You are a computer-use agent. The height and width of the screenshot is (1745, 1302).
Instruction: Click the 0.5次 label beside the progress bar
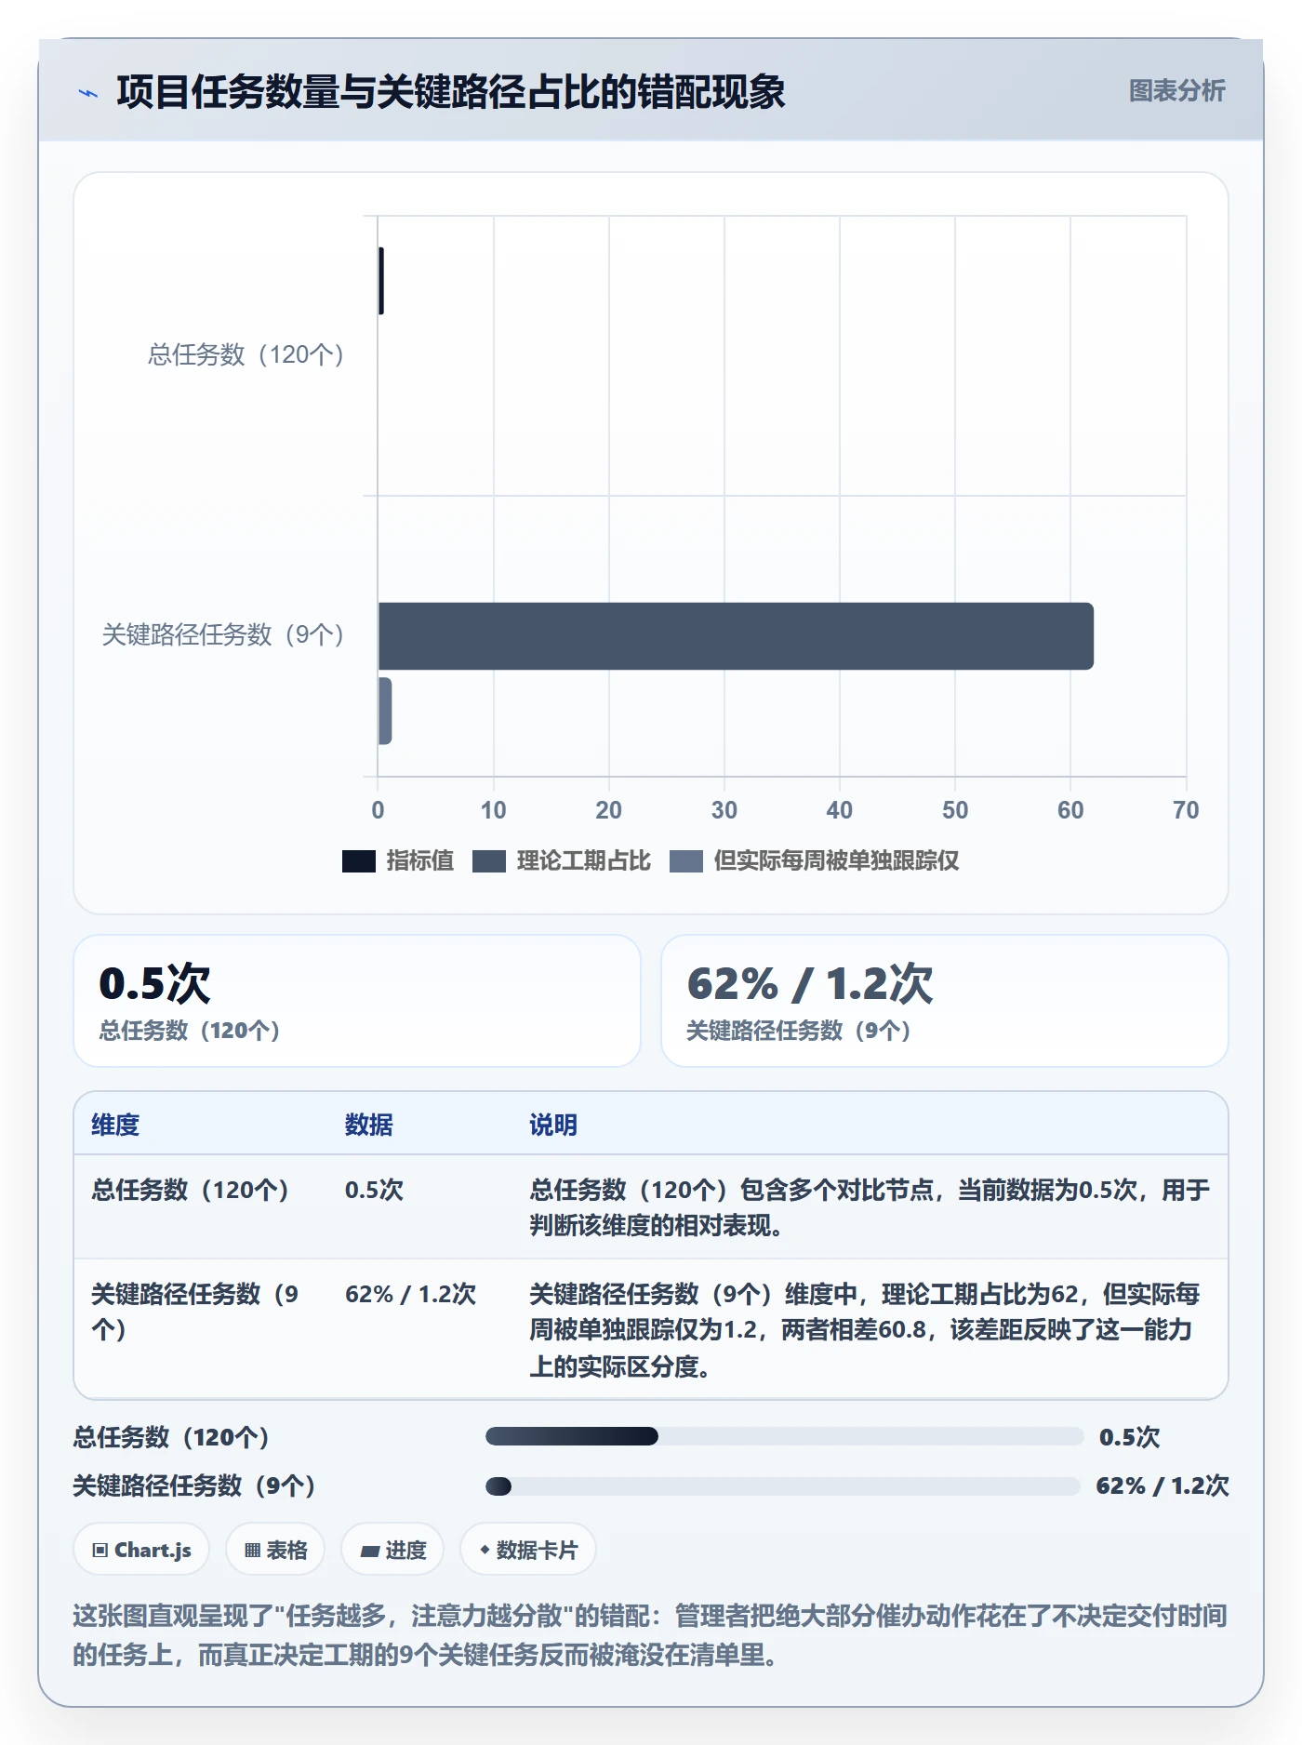click(1129, 1437)
